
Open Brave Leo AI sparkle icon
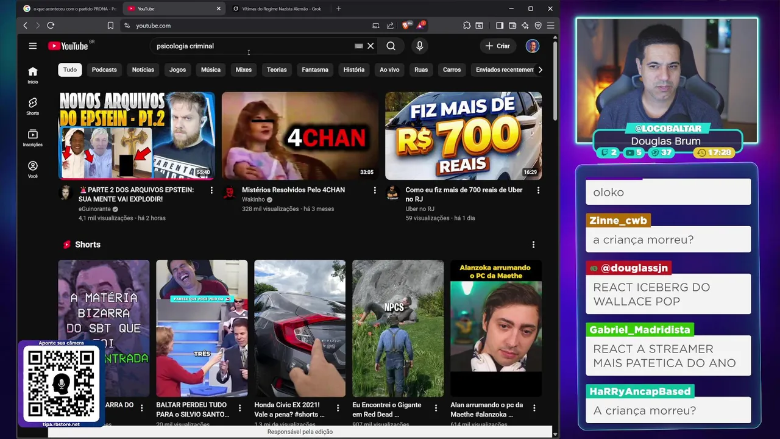coord(525,26)
